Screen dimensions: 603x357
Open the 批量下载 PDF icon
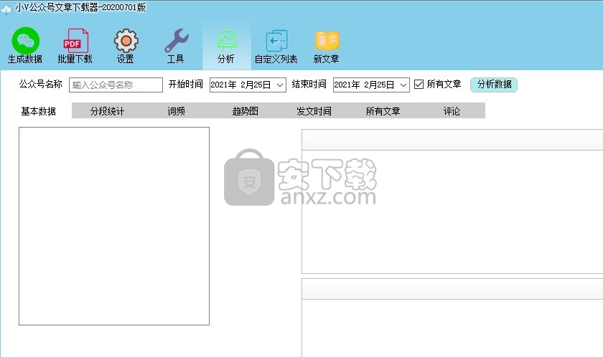[x=75, y=41]
